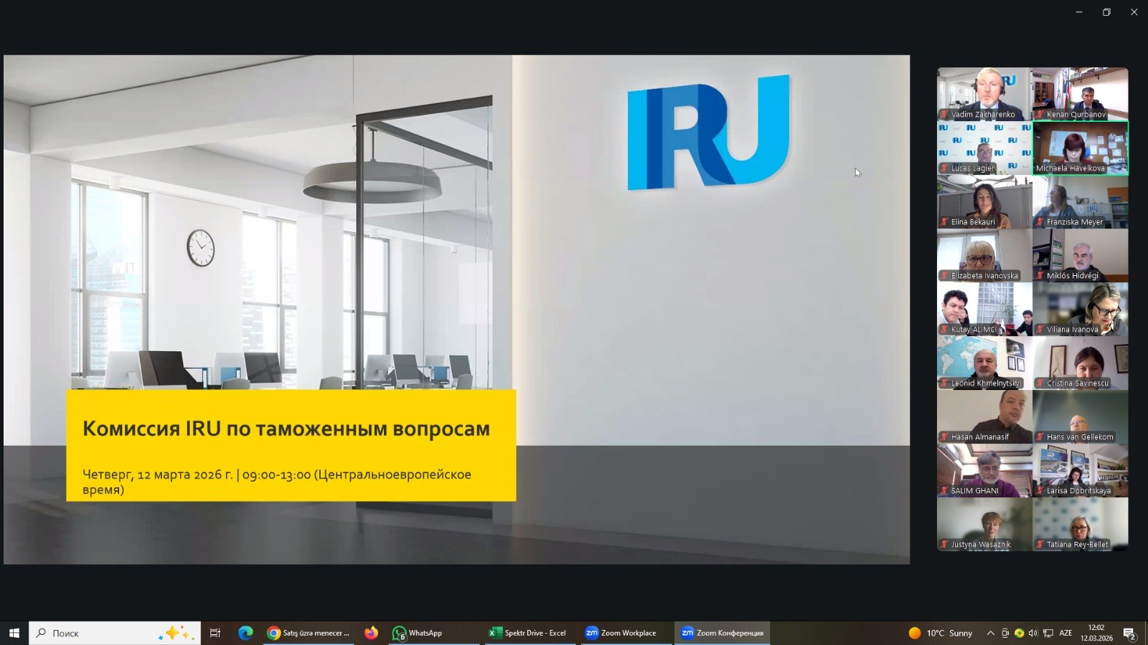Open the network icon in system tray
The image size is (1148, 645).
[1048, 633]
